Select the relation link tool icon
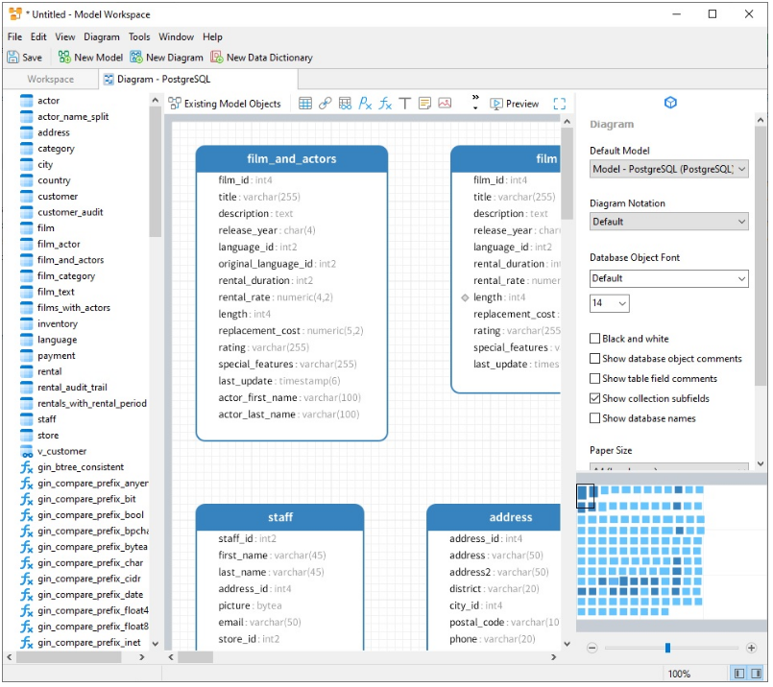Viewport: 773px width, 687px height. coord(326,104)
